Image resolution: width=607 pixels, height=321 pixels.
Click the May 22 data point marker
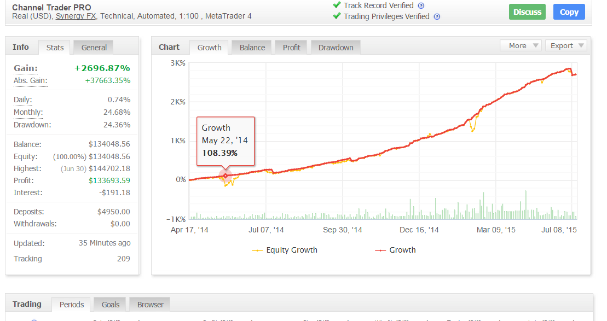[226, 176]
